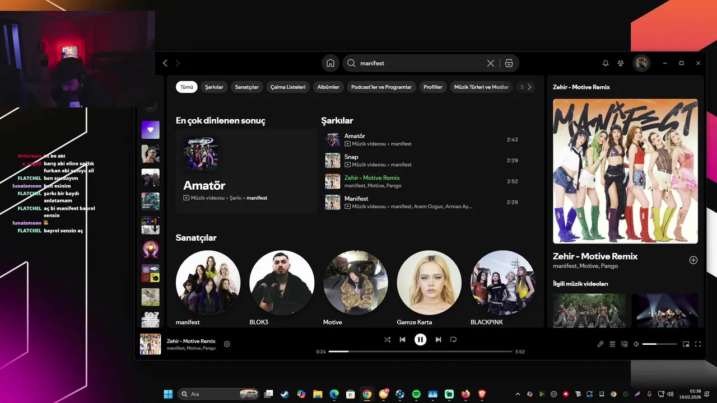Adjust the volume slider

[658, 344]
